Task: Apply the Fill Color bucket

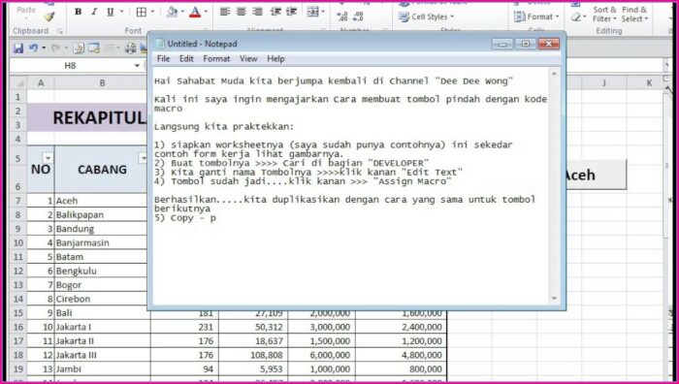Action: (x=172, y=13)
